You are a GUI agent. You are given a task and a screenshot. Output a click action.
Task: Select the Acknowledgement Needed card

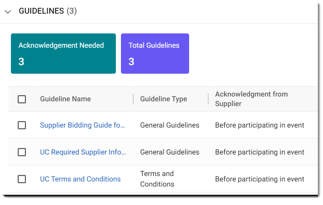pos(63,53)
